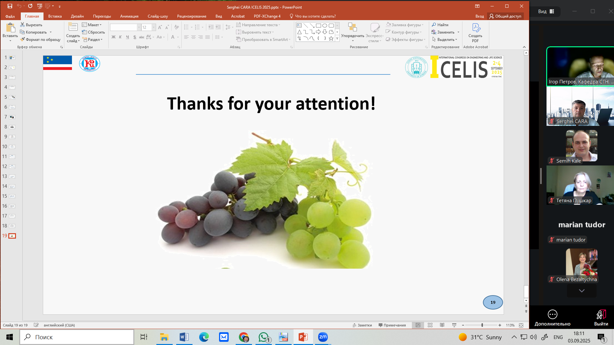Click the Save icon in the title bar
The height and width of the screenshot is (345, 614).
[x=10, y=6]
